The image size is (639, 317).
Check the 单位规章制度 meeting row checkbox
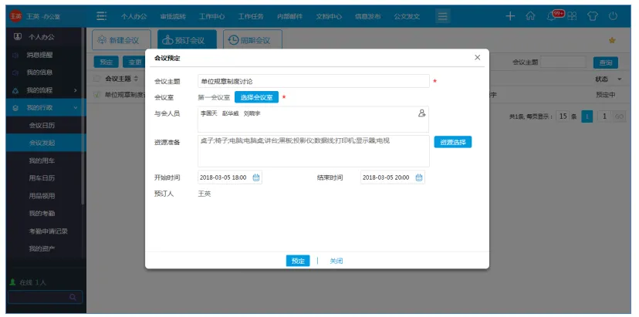tap(97, 95)
